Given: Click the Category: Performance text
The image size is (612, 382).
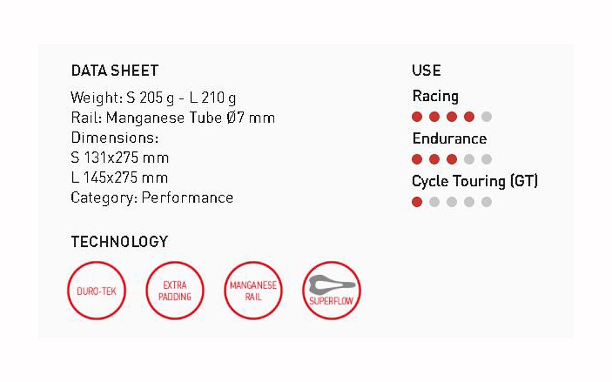Looking at the screenshot, I should click(152, 198).
